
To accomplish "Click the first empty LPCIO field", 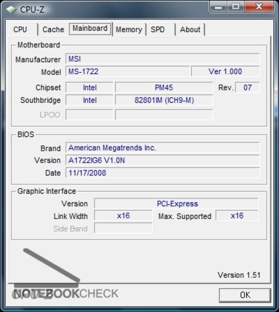I will point(90,114).
